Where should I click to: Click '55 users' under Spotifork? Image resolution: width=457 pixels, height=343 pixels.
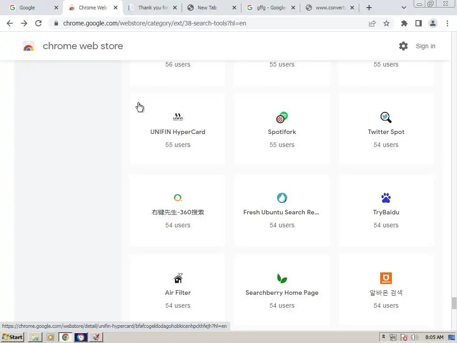point(282,145)
